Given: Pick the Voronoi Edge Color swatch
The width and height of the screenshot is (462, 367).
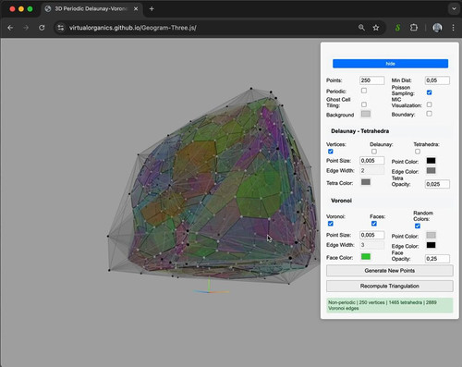Looking at the screenshot, I should [431, 245].
